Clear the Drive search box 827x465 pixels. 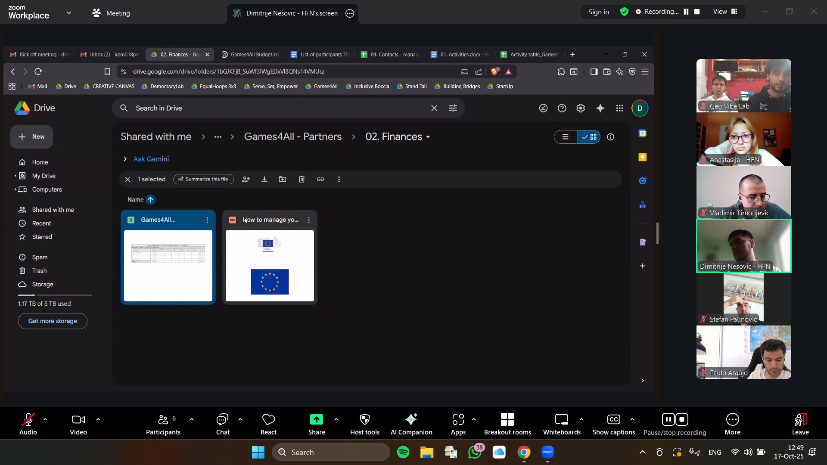[434, 108]
